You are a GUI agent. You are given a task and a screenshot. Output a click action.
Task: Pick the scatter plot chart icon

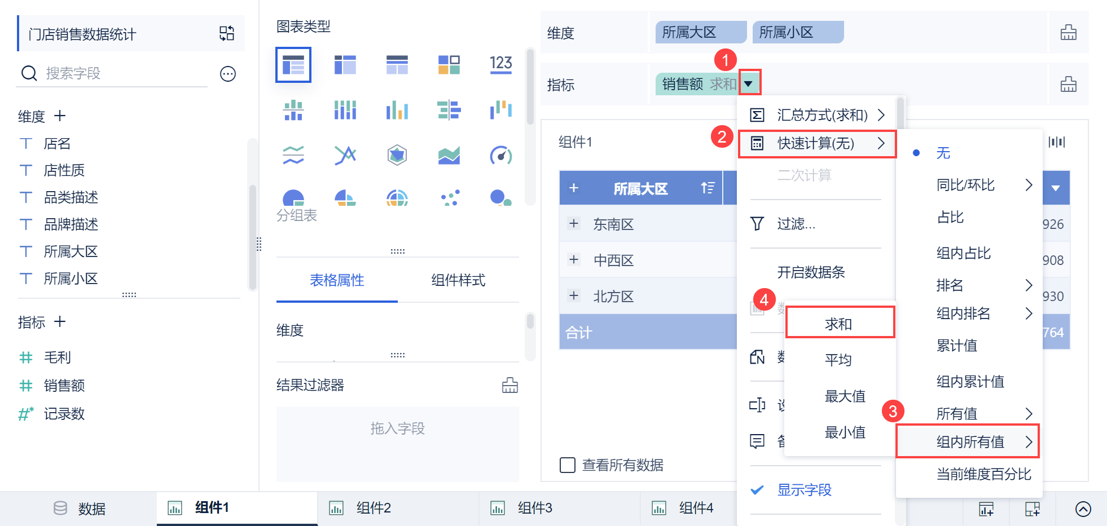[450, 198]
